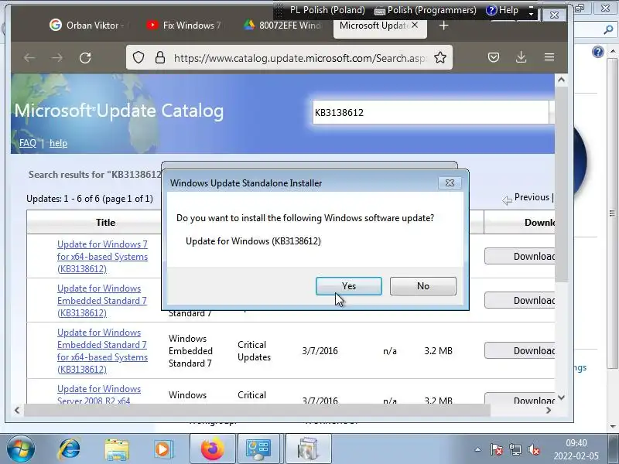This screenshot has width=619, height=464.
Task: Click the horizontal scrollbar track
Action: click(257, 410)
